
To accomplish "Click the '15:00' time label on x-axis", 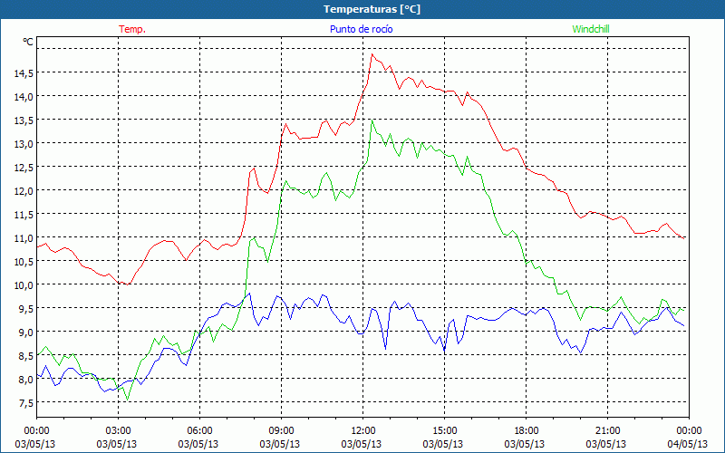I will coord(444,430).
